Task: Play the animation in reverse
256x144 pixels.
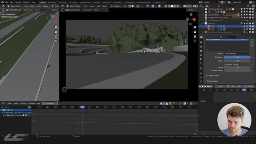Action: [203, 86]
